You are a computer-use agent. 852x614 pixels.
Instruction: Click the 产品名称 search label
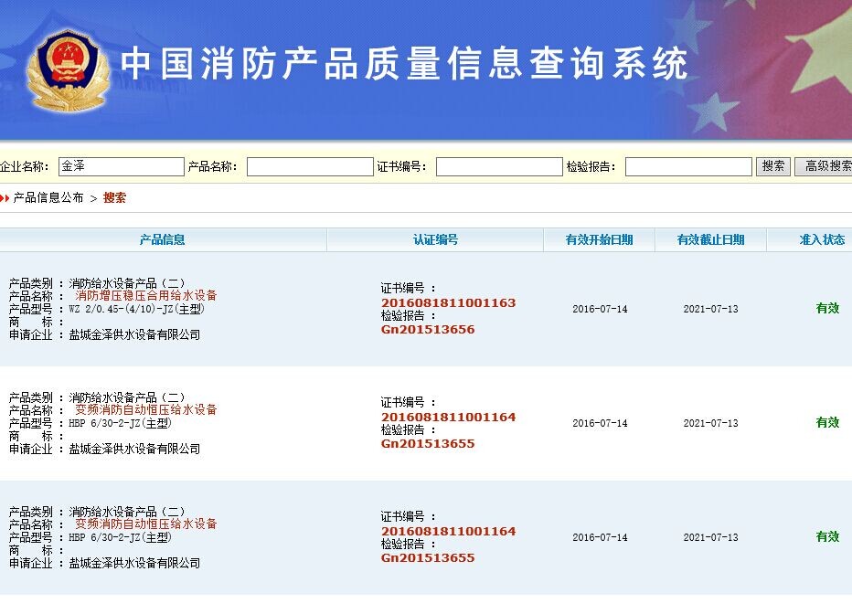point(212,166)
